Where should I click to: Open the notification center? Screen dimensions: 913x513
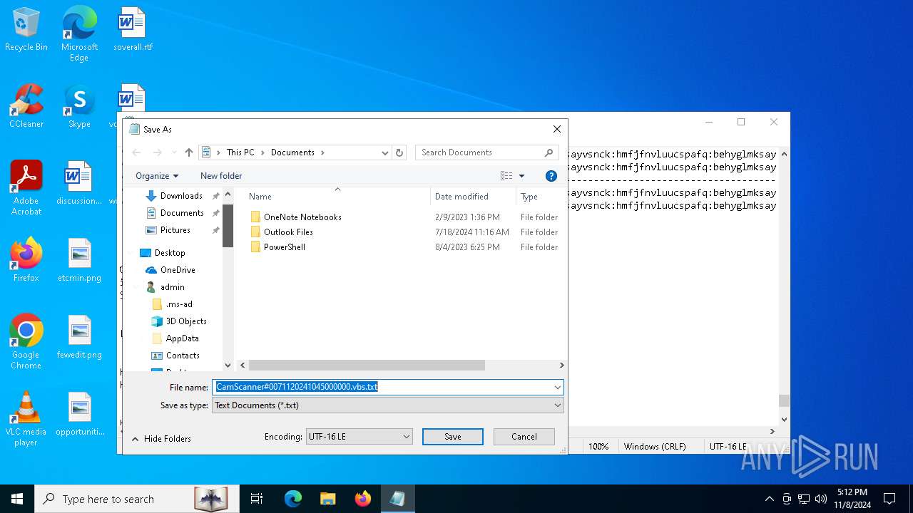pos(889,499)
